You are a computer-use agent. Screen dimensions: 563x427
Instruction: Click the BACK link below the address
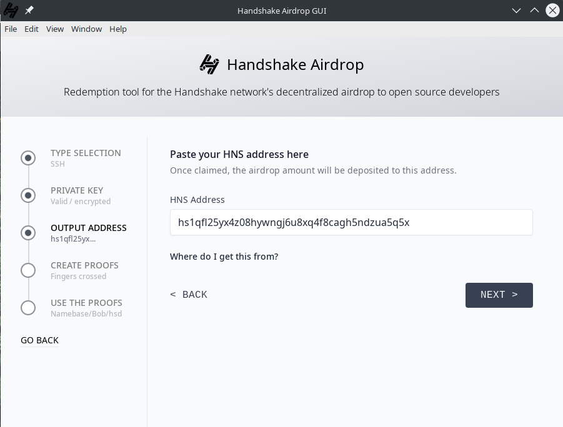click(189, 295)
